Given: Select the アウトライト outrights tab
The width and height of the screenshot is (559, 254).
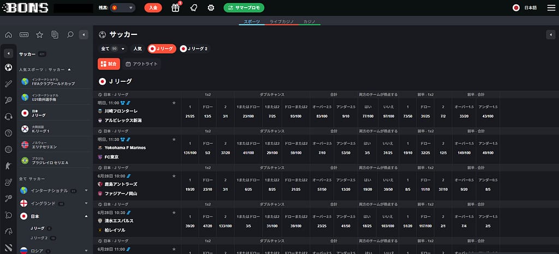Looking at the screenshot, I should [141, 64].
